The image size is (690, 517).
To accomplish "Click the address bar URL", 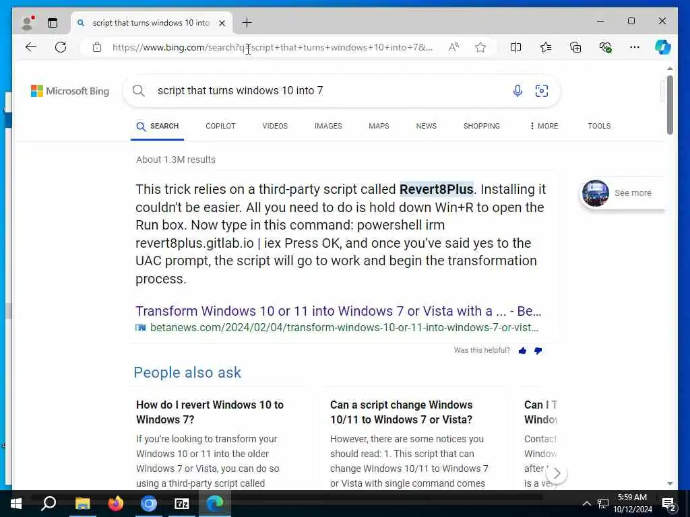I will pos(272,48).
